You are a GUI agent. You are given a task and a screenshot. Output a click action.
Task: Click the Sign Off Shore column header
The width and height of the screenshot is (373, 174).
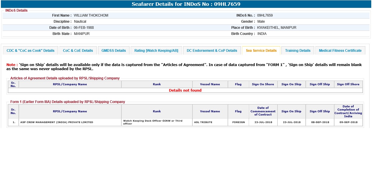(x=348, y=84)
